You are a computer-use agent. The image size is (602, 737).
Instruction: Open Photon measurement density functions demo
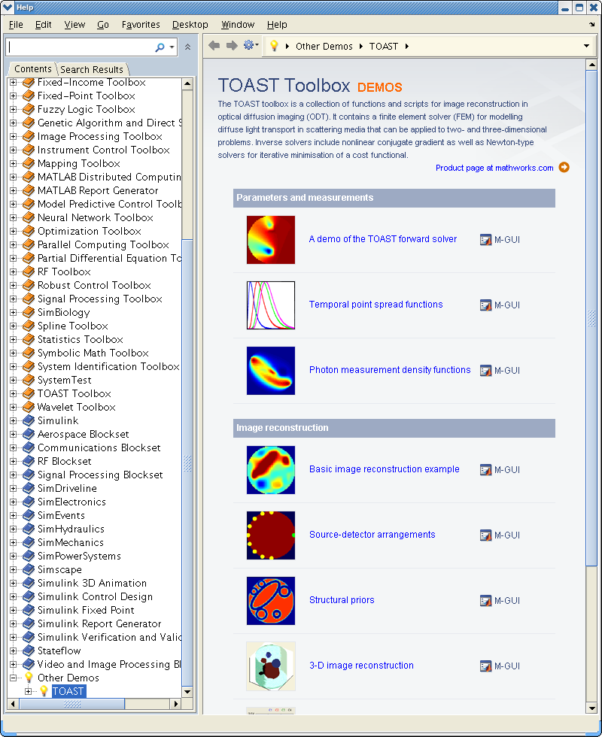(390, 370)
